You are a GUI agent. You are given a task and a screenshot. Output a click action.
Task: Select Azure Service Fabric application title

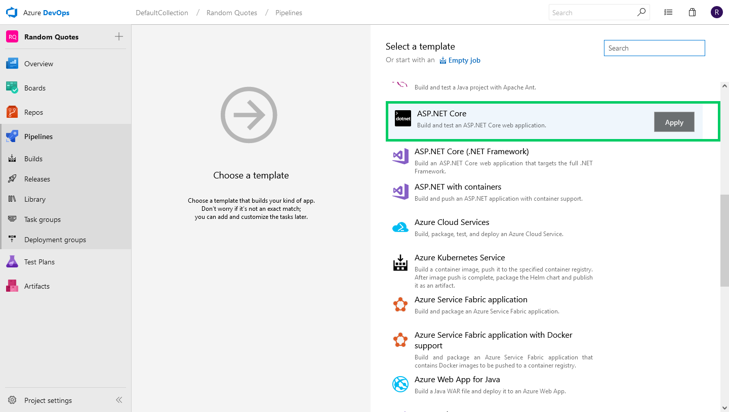[471, 300]
